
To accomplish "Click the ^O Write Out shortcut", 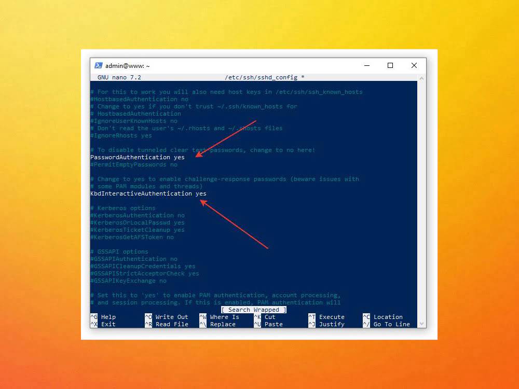I will pyautogui.click(x=167, y=317).
